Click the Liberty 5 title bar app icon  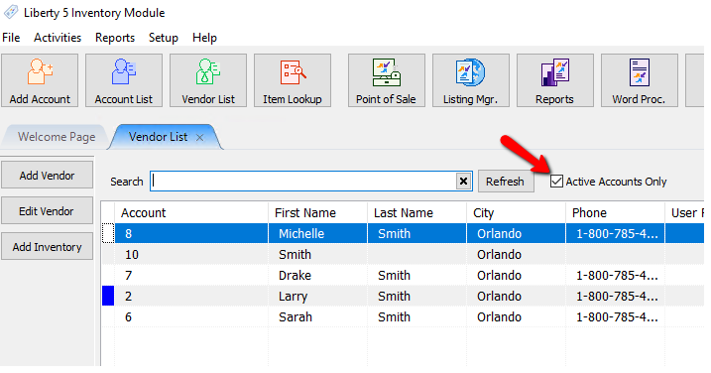pyautogui.click(x=11, y=12)
